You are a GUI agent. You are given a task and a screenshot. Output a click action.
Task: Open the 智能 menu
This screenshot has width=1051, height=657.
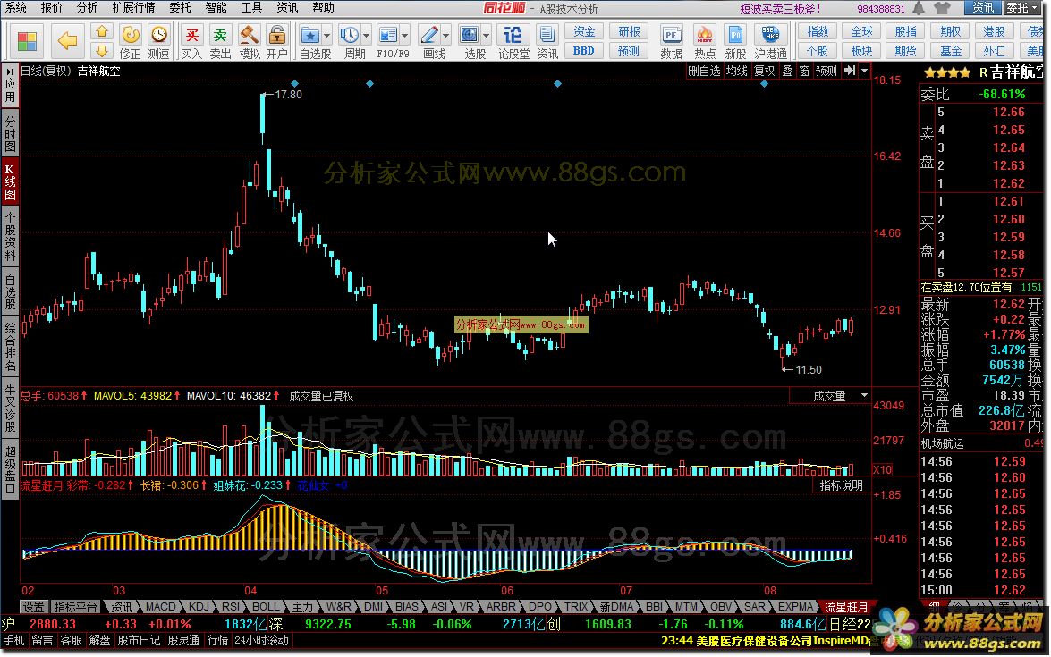216,7
